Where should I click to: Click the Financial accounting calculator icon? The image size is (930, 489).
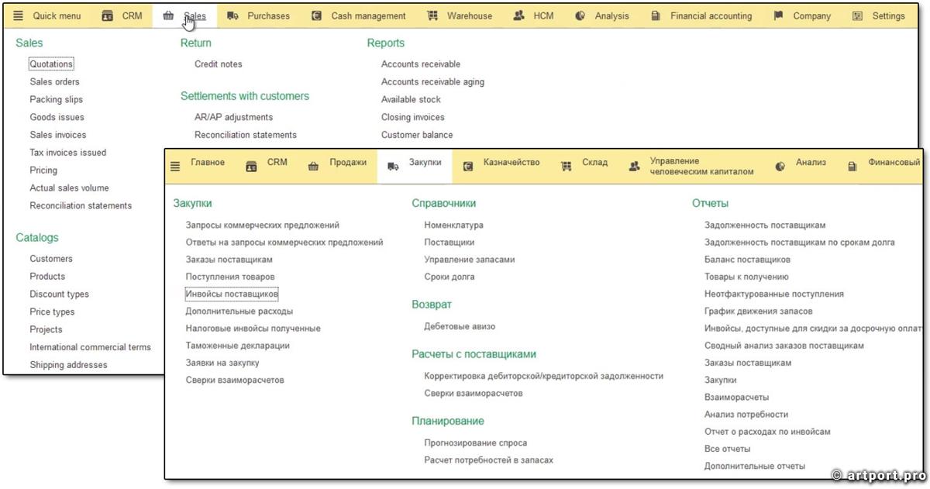click(x=656, y=15)
